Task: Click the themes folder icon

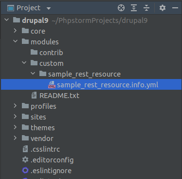Action: 25,127
